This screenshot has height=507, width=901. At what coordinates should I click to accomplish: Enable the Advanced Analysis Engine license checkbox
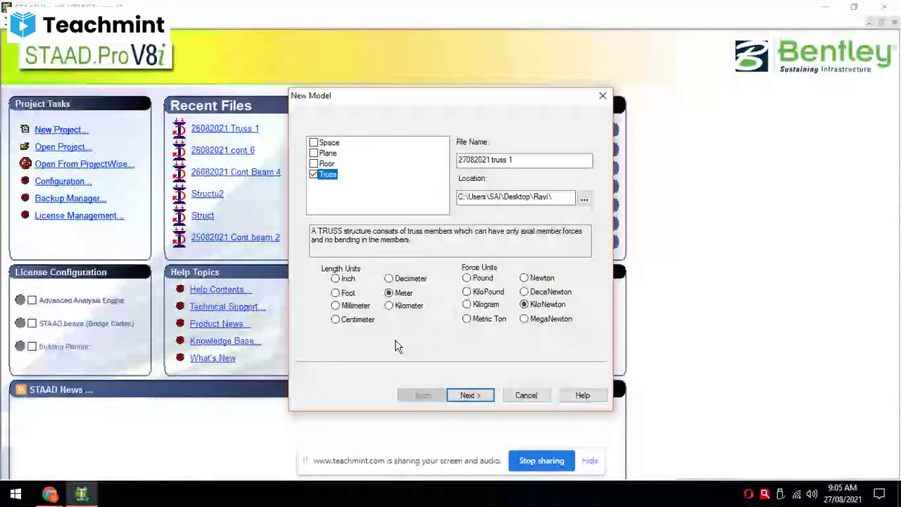(32, 300)
